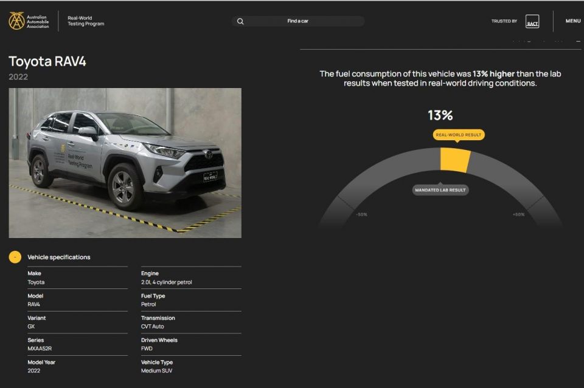Click the Driven Wheels value FWD

147,349
